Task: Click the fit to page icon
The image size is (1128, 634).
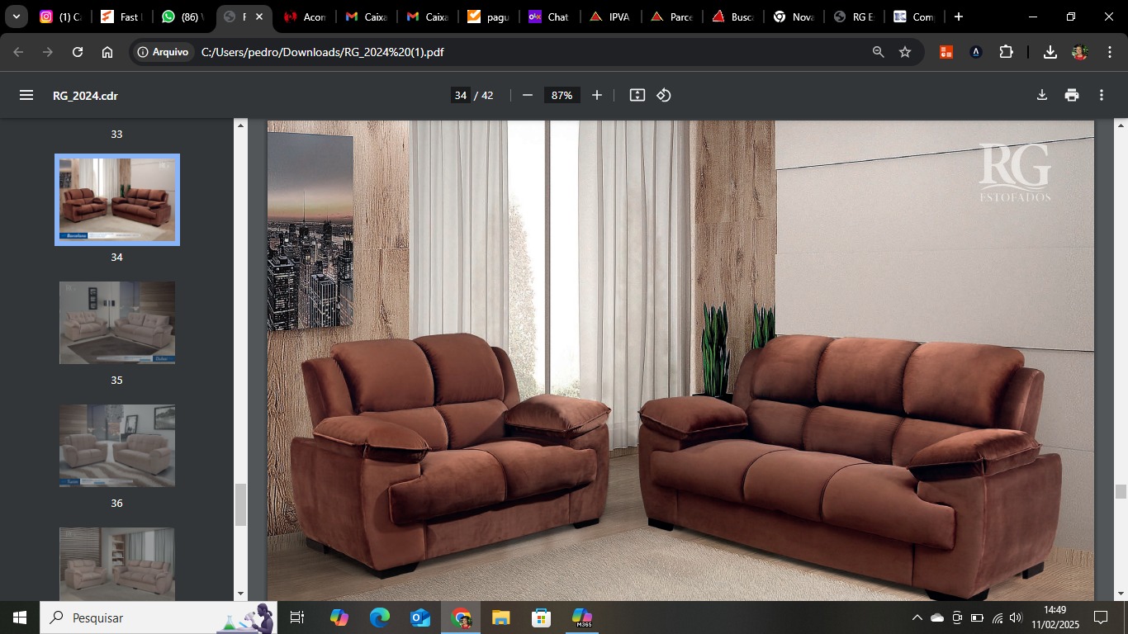Action: click(637, 95)
